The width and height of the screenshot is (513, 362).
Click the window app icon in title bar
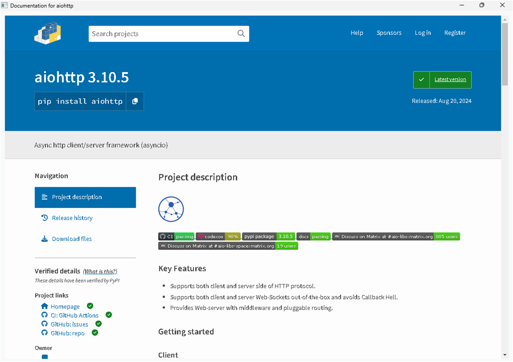pos(4,5)
